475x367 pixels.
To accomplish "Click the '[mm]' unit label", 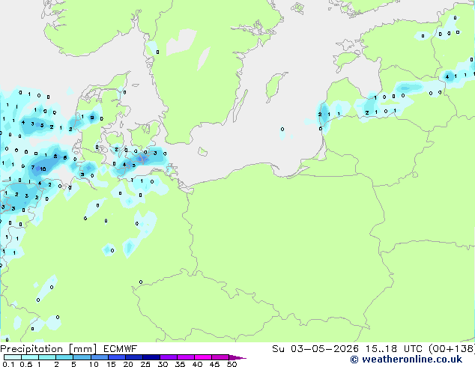I will pos(83,349).
